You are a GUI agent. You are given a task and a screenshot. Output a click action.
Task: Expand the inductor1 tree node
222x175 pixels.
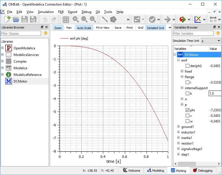pyautogui.click(x=178, y=132)
